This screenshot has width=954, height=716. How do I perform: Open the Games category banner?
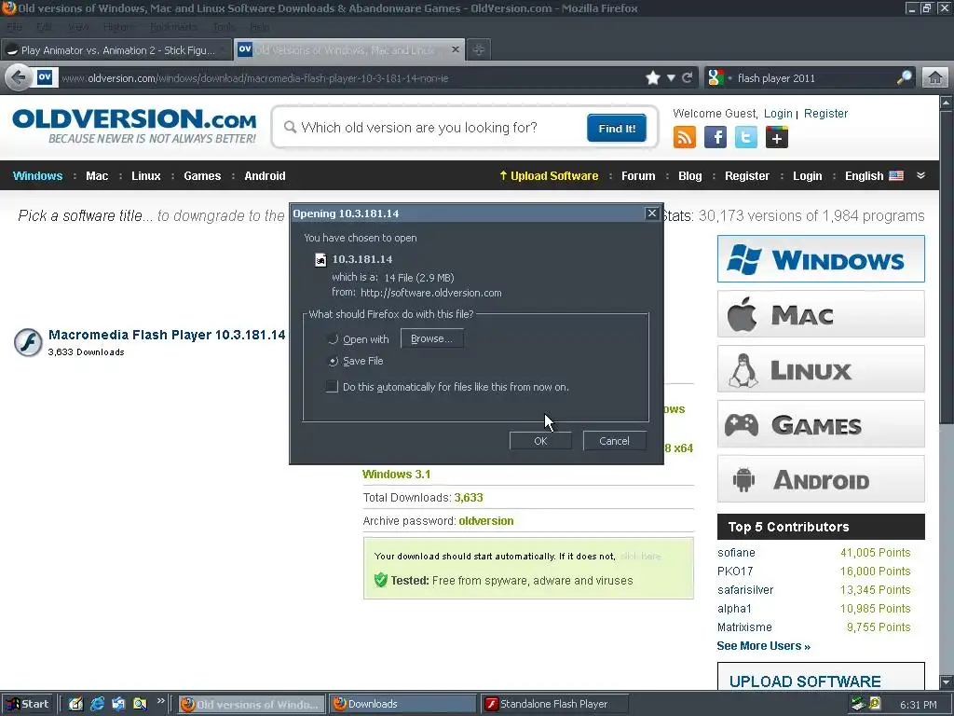[x=821, y=424]
